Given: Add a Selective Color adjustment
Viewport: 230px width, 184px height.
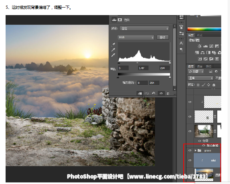Looking at the screenshot, I should 217,59.
